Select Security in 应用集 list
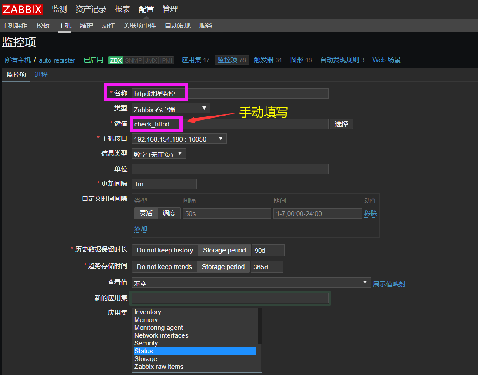This screenshot has height=375, width=478. point(195,343)
